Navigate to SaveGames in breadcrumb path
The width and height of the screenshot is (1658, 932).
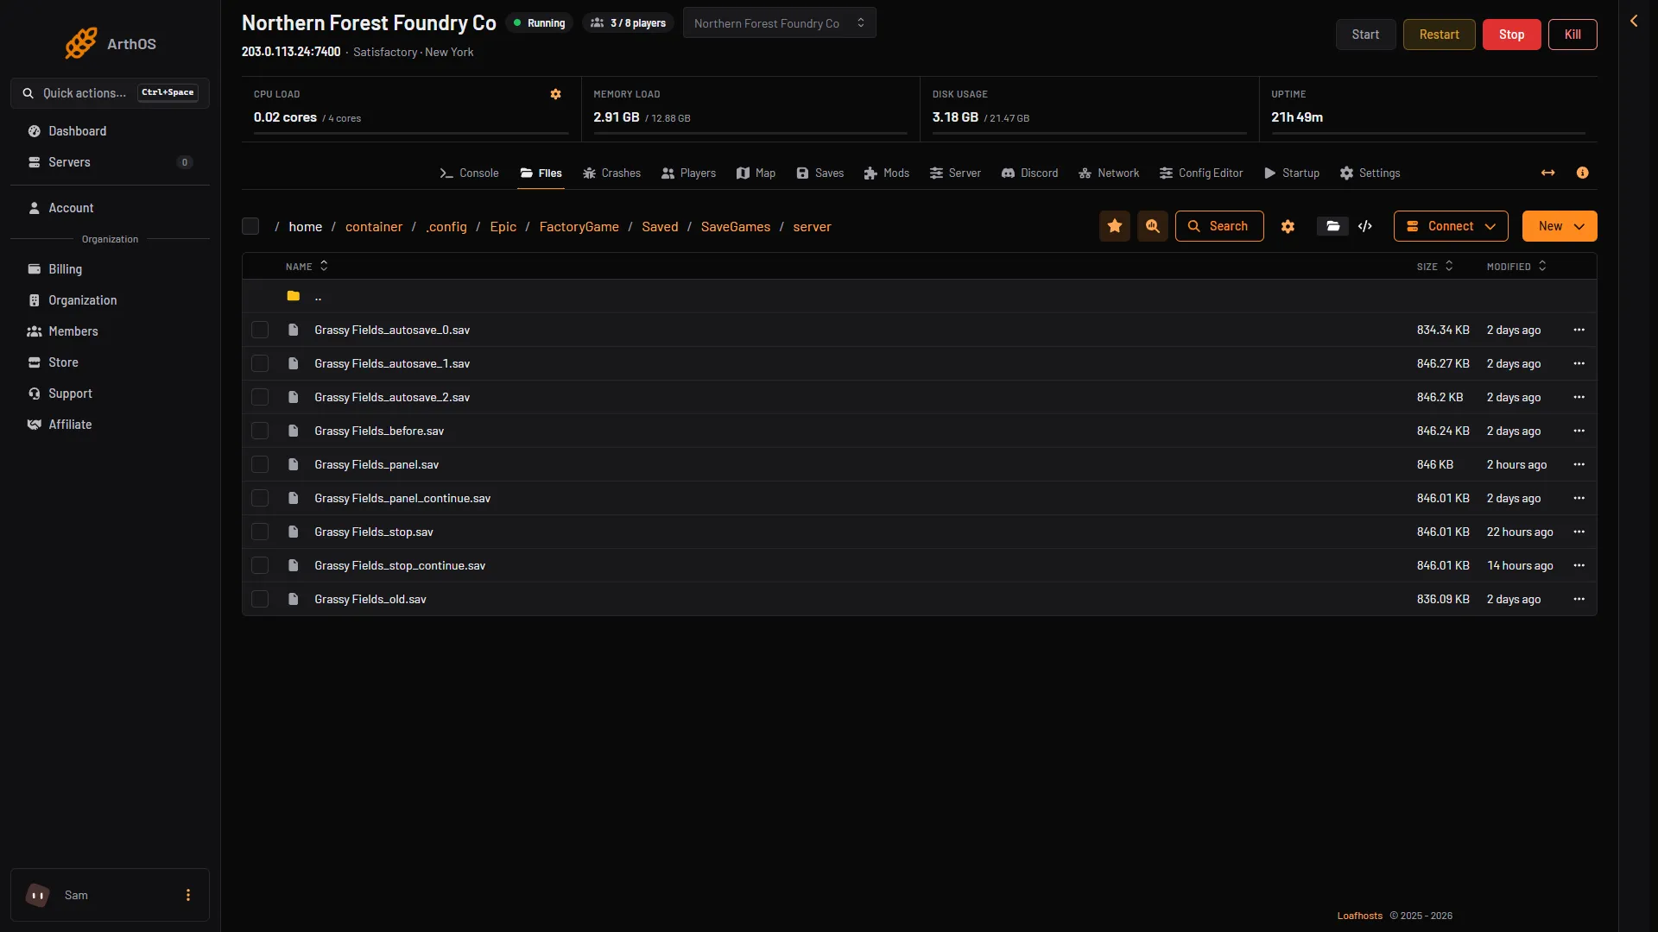(x=736, y=226)
